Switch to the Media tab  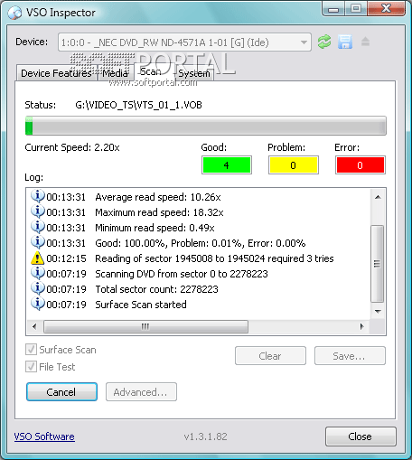click(x=115, y=73)
